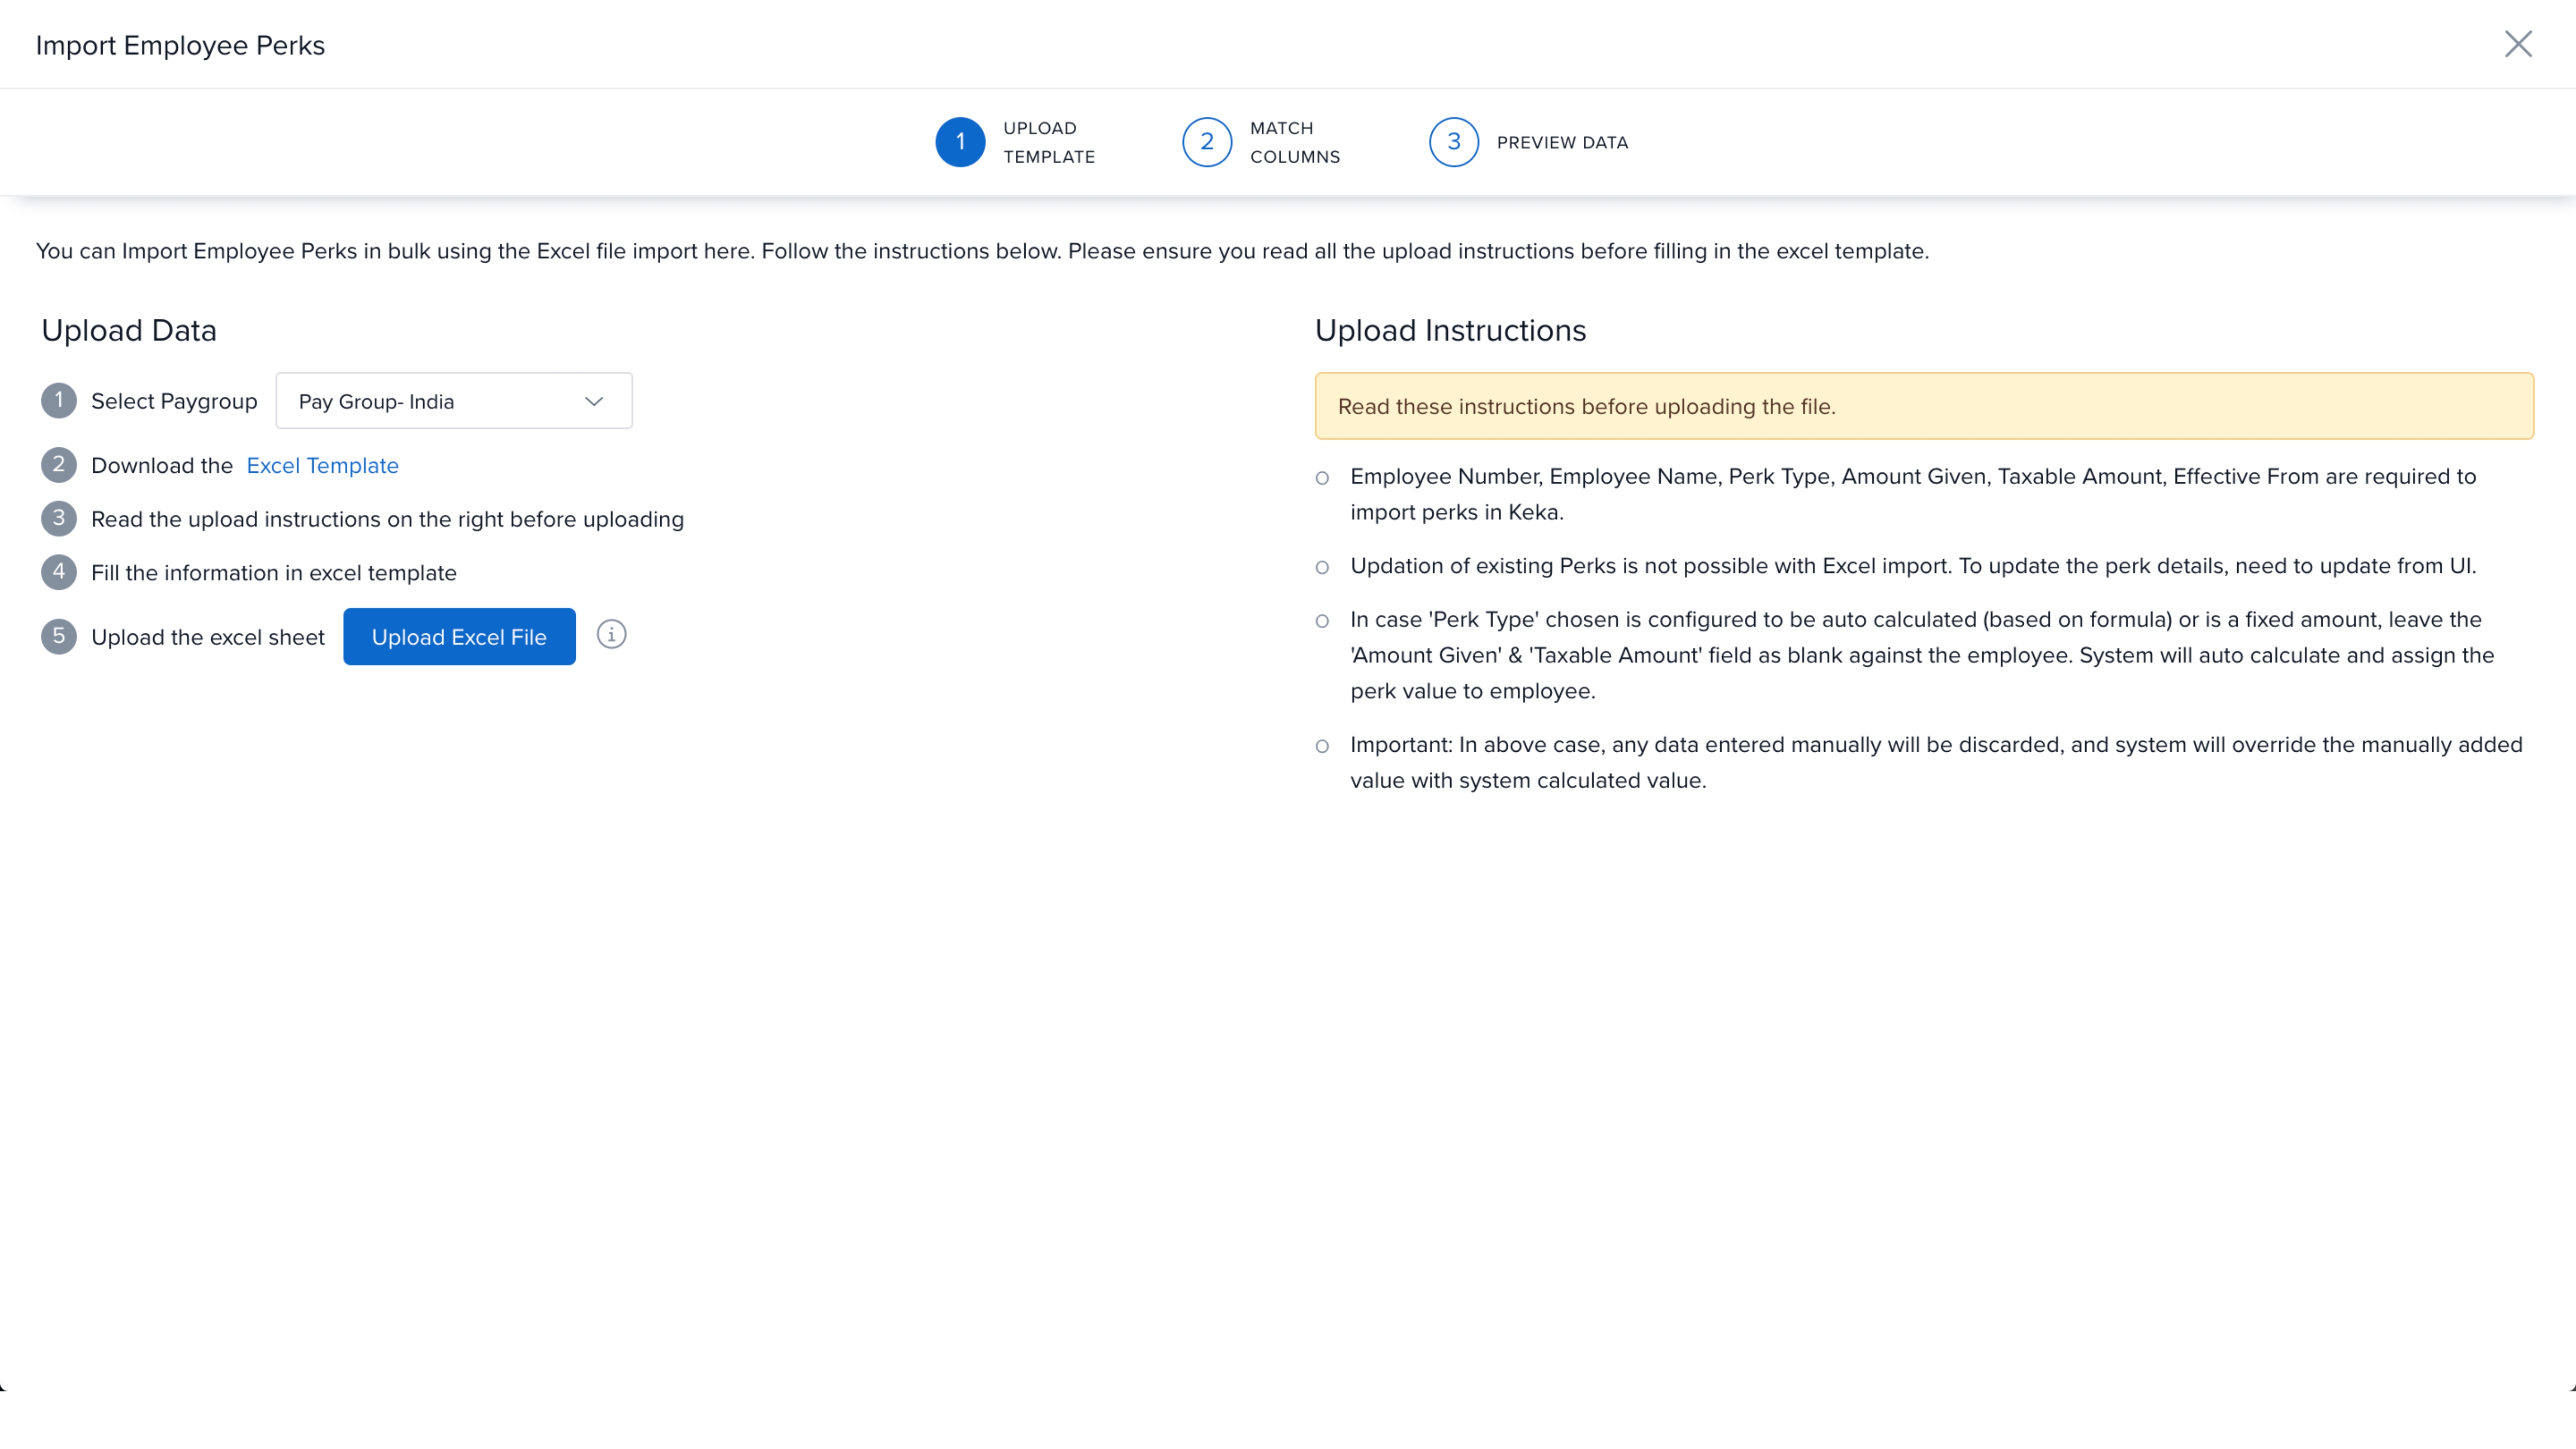Click the first instruction bullet about required fields
Screen dimensions: 2576x1449
[x=1912, y=494]
